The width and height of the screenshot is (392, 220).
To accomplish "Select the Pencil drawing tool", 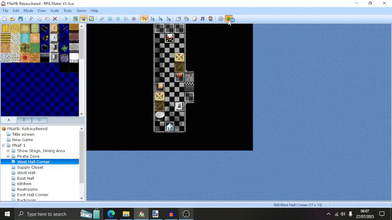I will [102, 19].
